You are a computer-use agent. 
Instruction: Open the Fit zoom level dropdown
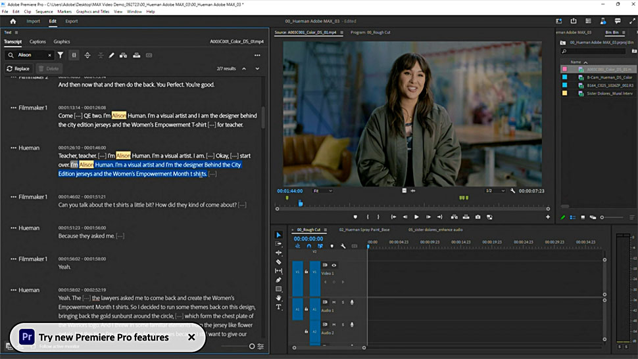coord(323,191)
